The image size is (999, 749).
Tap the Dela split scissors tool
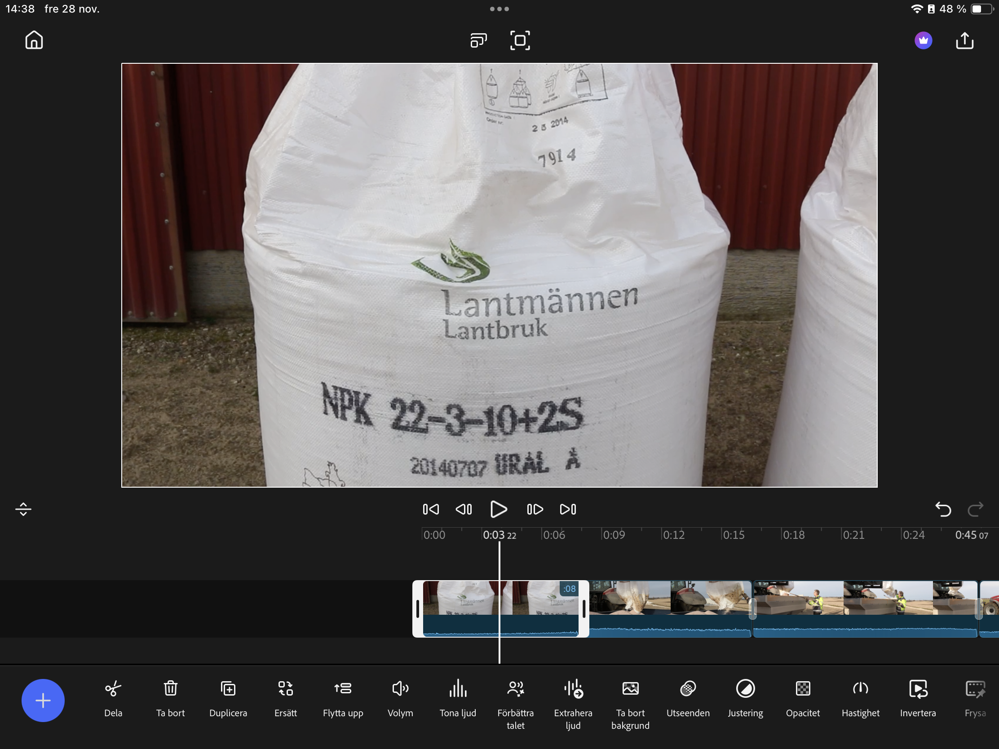point(113,689)
